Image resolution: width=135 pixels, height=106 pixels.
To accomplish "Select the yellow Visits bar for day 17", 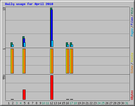I will click(x=70, y=61).
